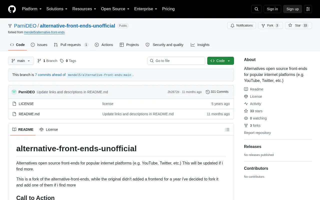
Task: Click the tag icon next to Tags
Action: 62,61
